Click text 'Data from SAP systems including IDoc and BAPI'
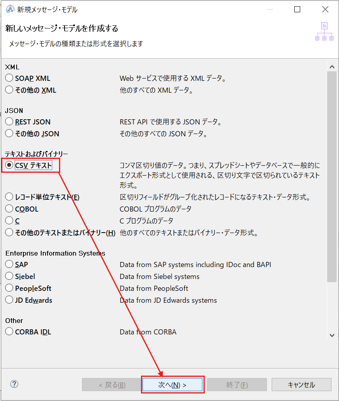 pyautogui.click(x=195, y=264)
